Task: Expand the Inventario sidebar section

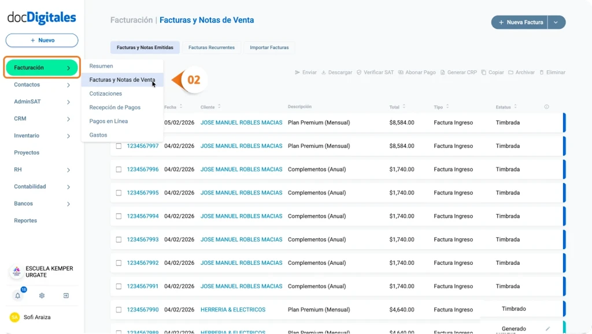Action: 68,136
